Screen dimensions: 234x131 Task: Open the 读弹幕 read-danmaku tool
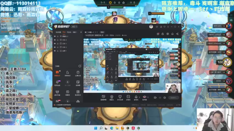(78, 83)
